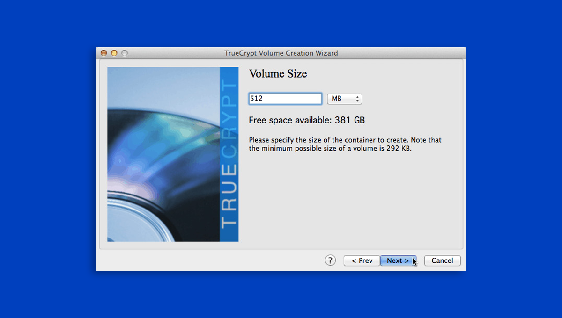The height and width of the screenshot is (318, 562).
Task: Click the TrueCrypt disc artwork image
Action: 173,154
